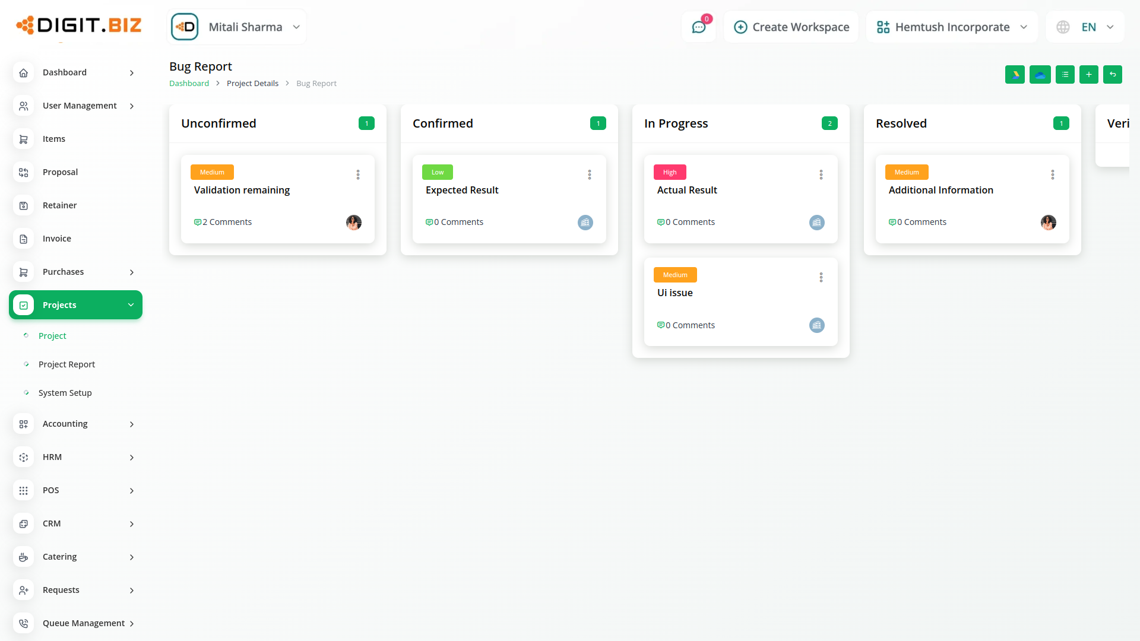Open Project Report submenu item
The image size is (1140, 641).
(x=66, y=364)
